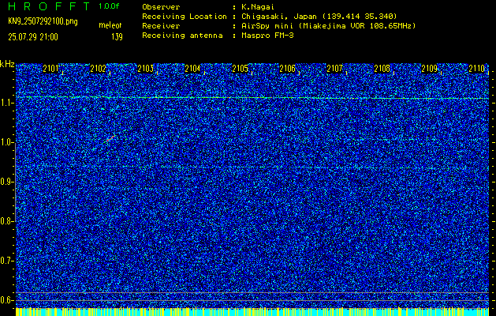
Task: Click the HROFFT program title
Action: point(49,6)
